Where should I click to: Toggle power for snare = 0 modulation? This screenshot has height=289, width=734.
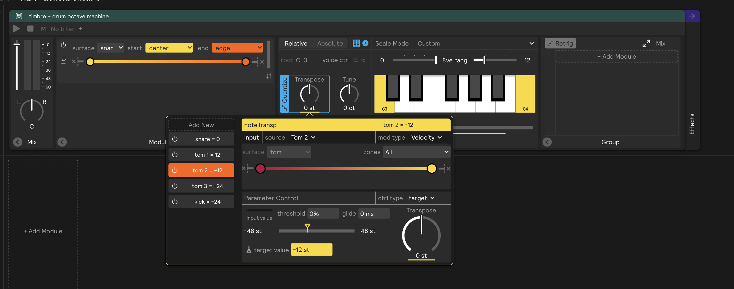click(x=175, y=139)
